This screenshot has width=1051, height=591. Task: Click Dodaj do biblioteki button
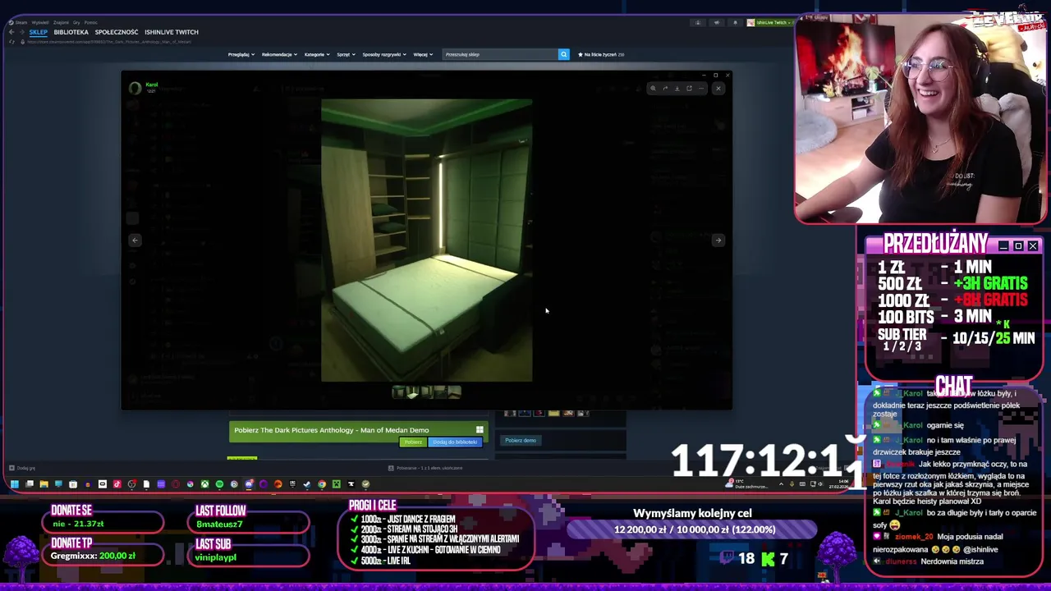pos(455,442)
